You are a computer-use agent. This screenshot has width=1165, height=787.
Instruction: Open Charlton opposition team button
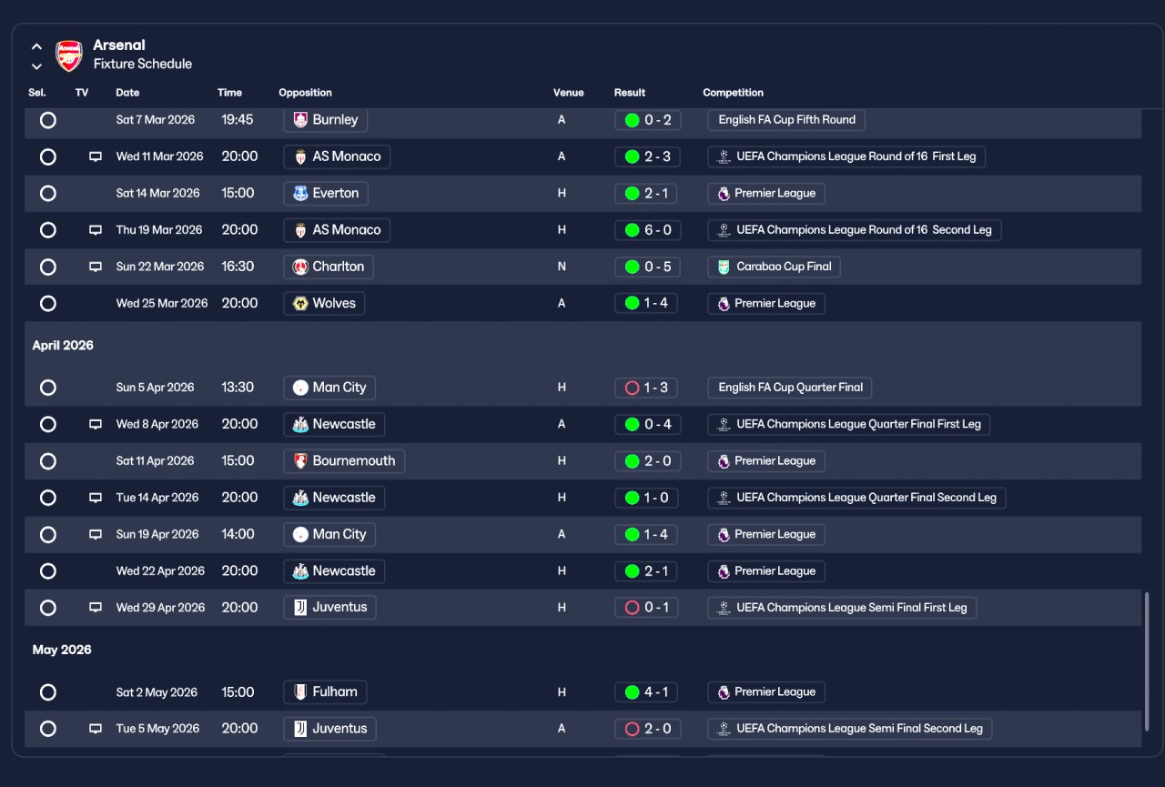[329, 267]
